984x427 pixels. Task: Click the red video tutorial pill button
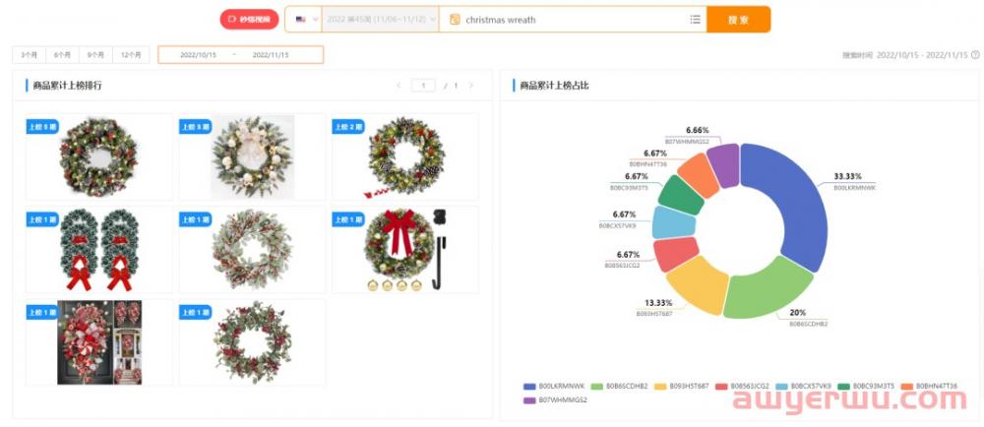(x=249, y=20)
